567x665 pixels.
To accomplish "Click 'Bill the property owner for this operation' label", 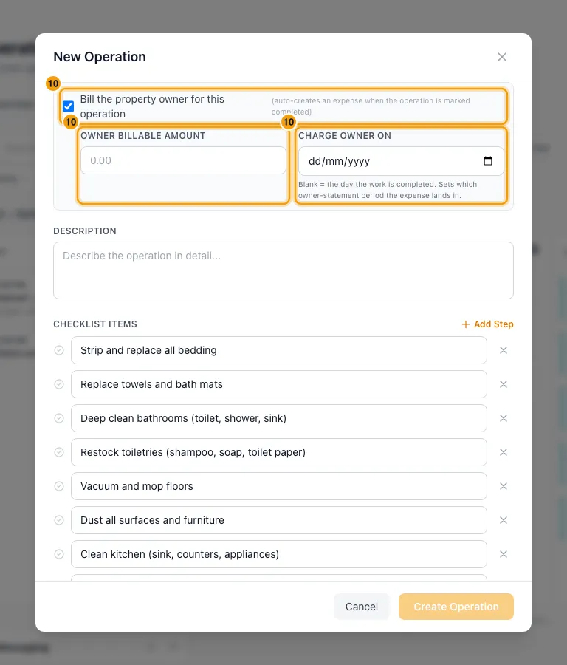I will click(x=152, y=106).
